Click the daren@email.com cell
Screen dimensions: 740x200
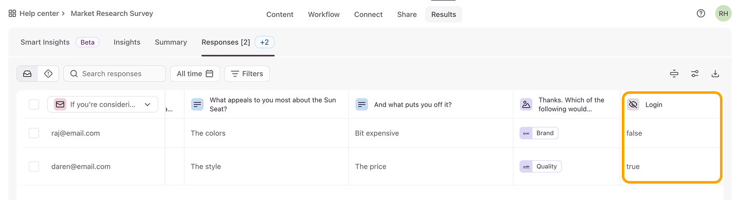coord(81,167)
